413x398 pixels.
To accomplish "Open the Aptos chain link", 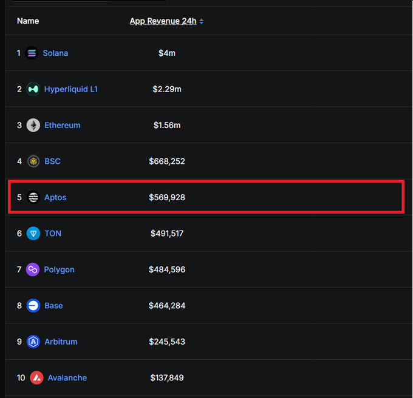I will coord(55,198).
